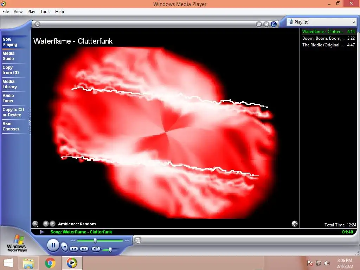This screenshot has height=270, width=360.
Task: Open the Radio Tuner tab
Action: (x=14, y=98)
